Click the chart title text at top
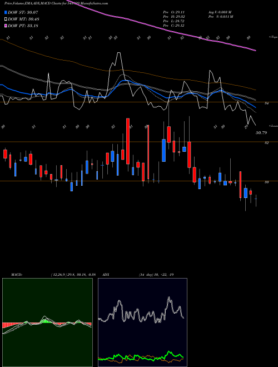The image size is (278, 367). 56,3
